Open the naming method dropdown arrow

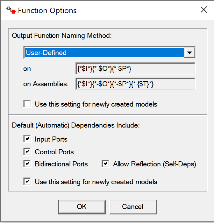[x=190, y=52]
